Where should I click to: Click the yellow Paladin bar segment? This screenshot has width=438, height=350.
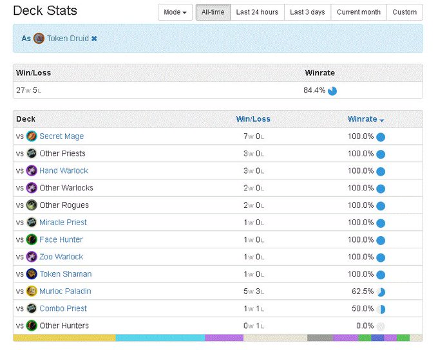click(x=64, y=338)
